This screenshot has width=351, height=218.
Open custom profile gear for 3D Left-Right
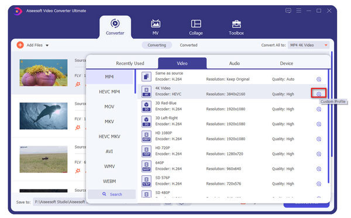(319, 124)
